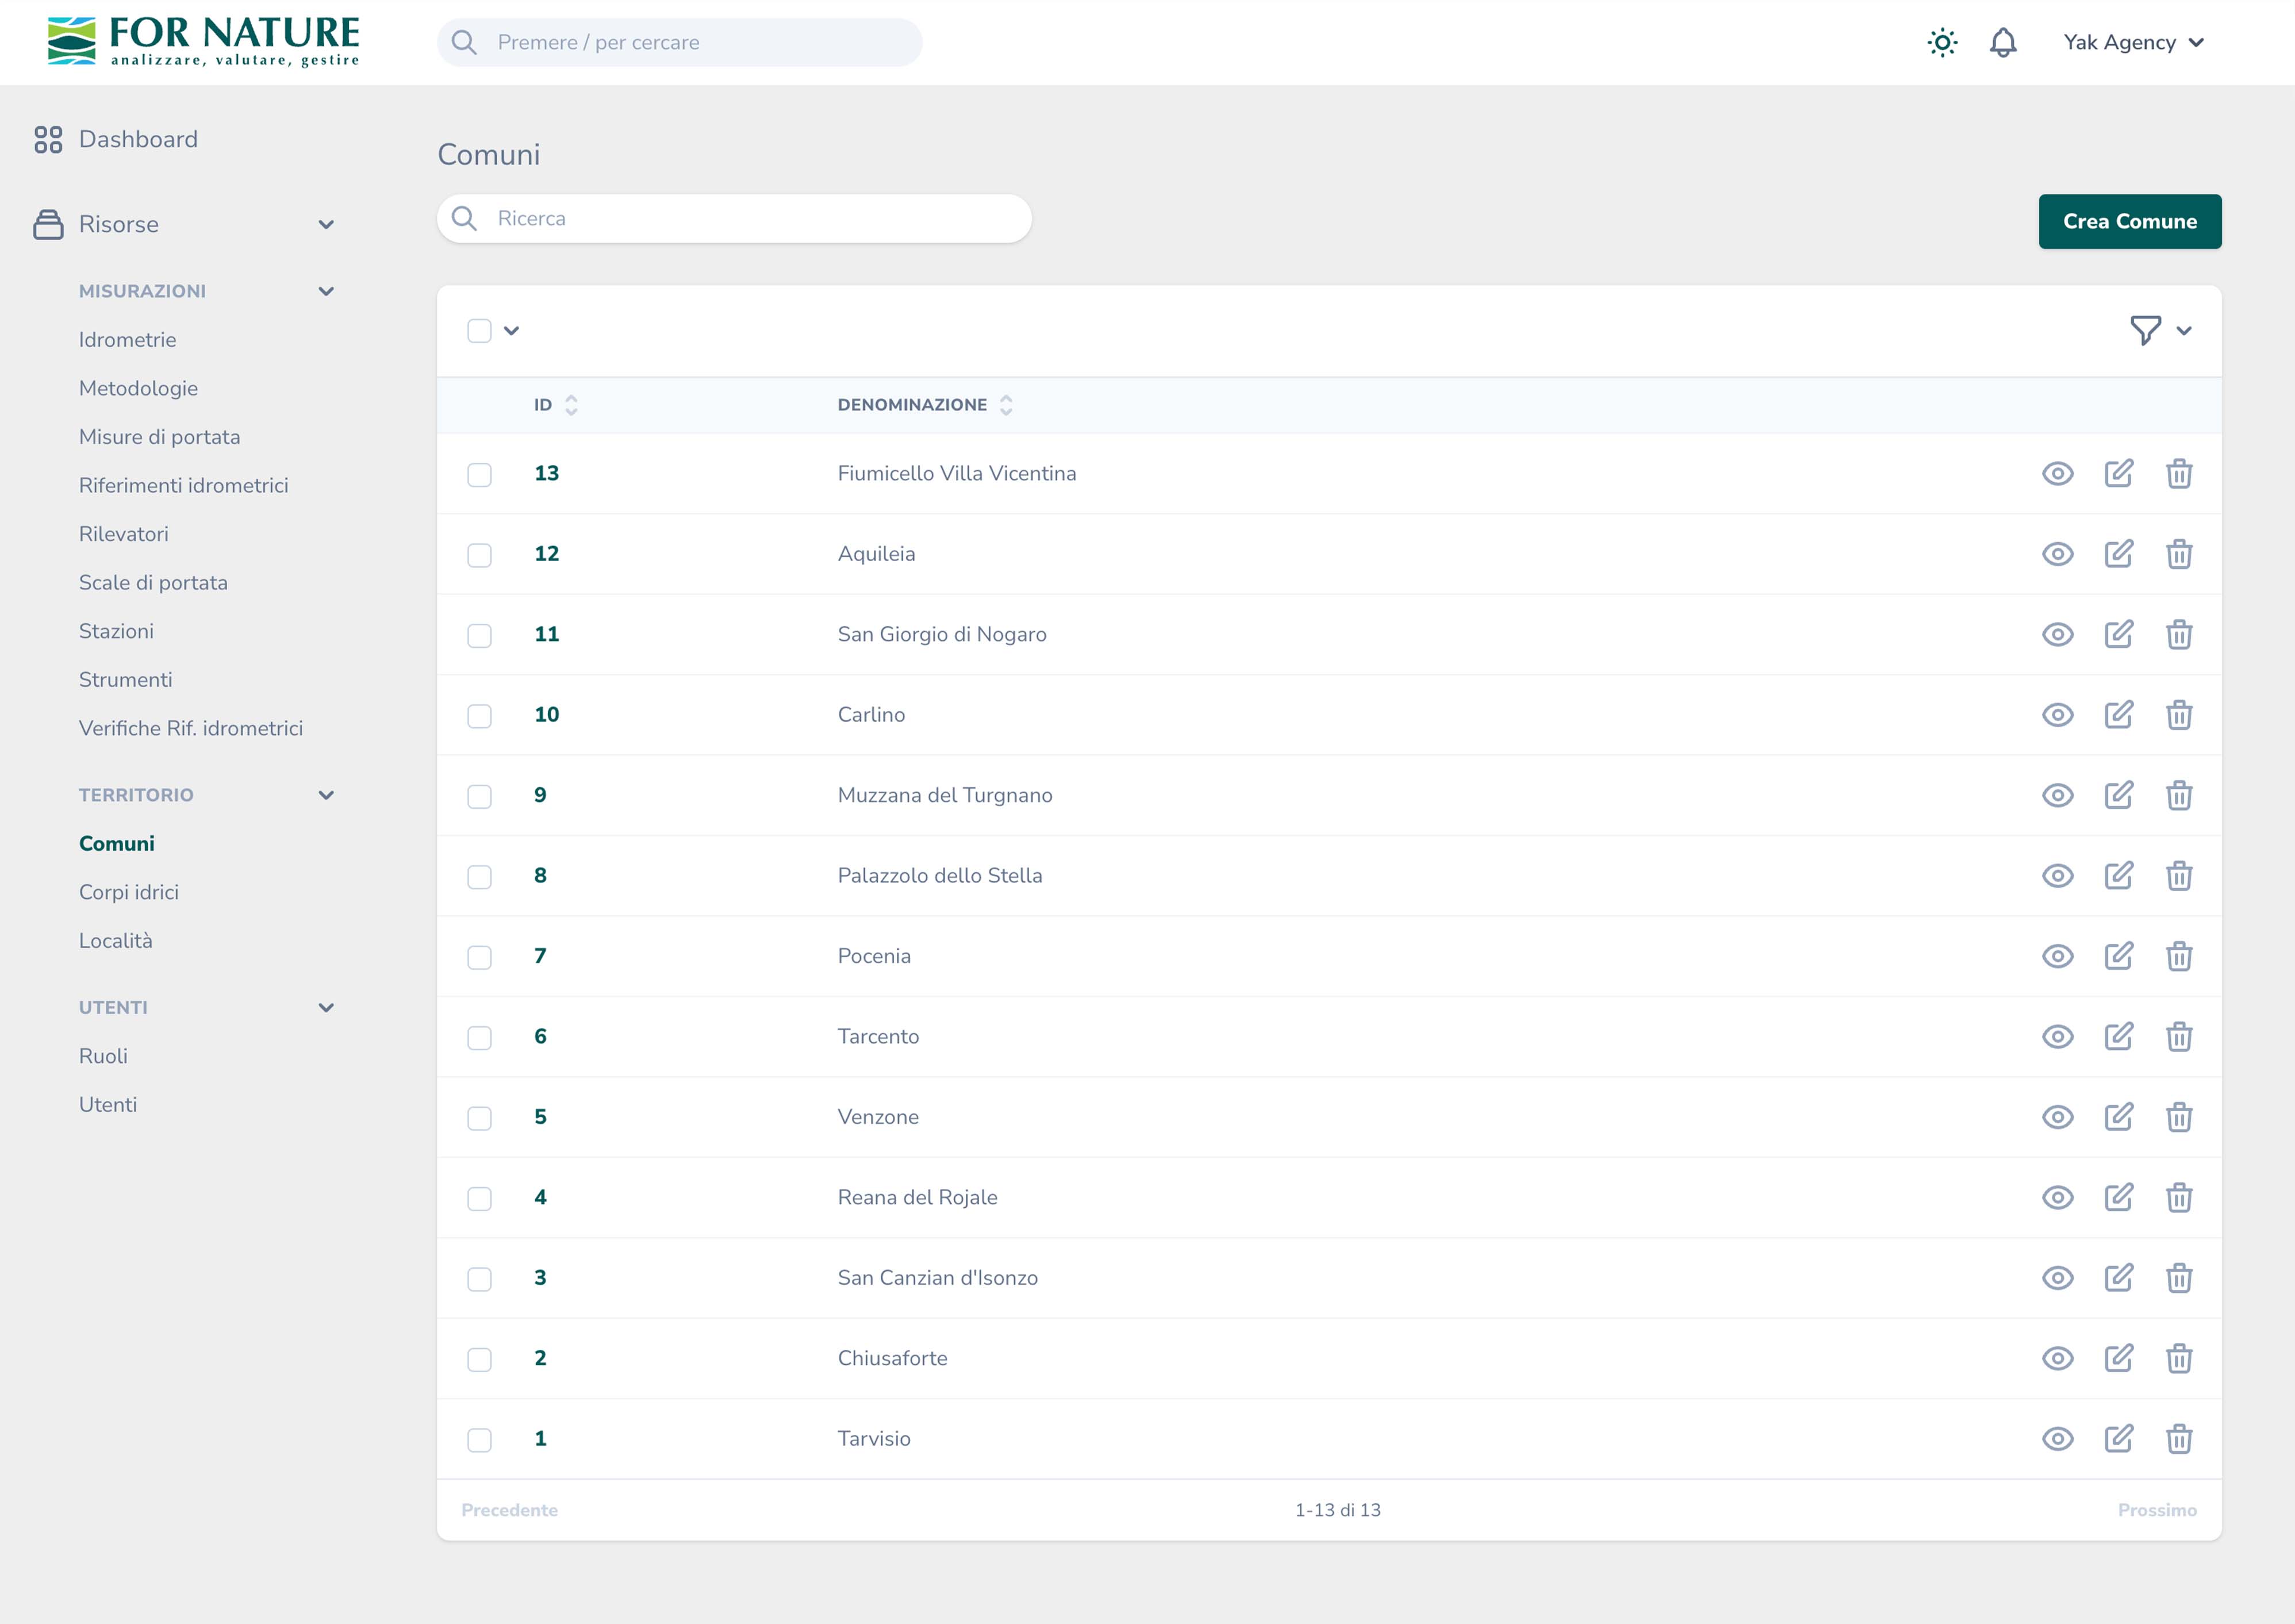This screenshot has height=1624, width=2295.
Task: Delete Tarvisio using trash icon
Action: coord(2179,1439)
